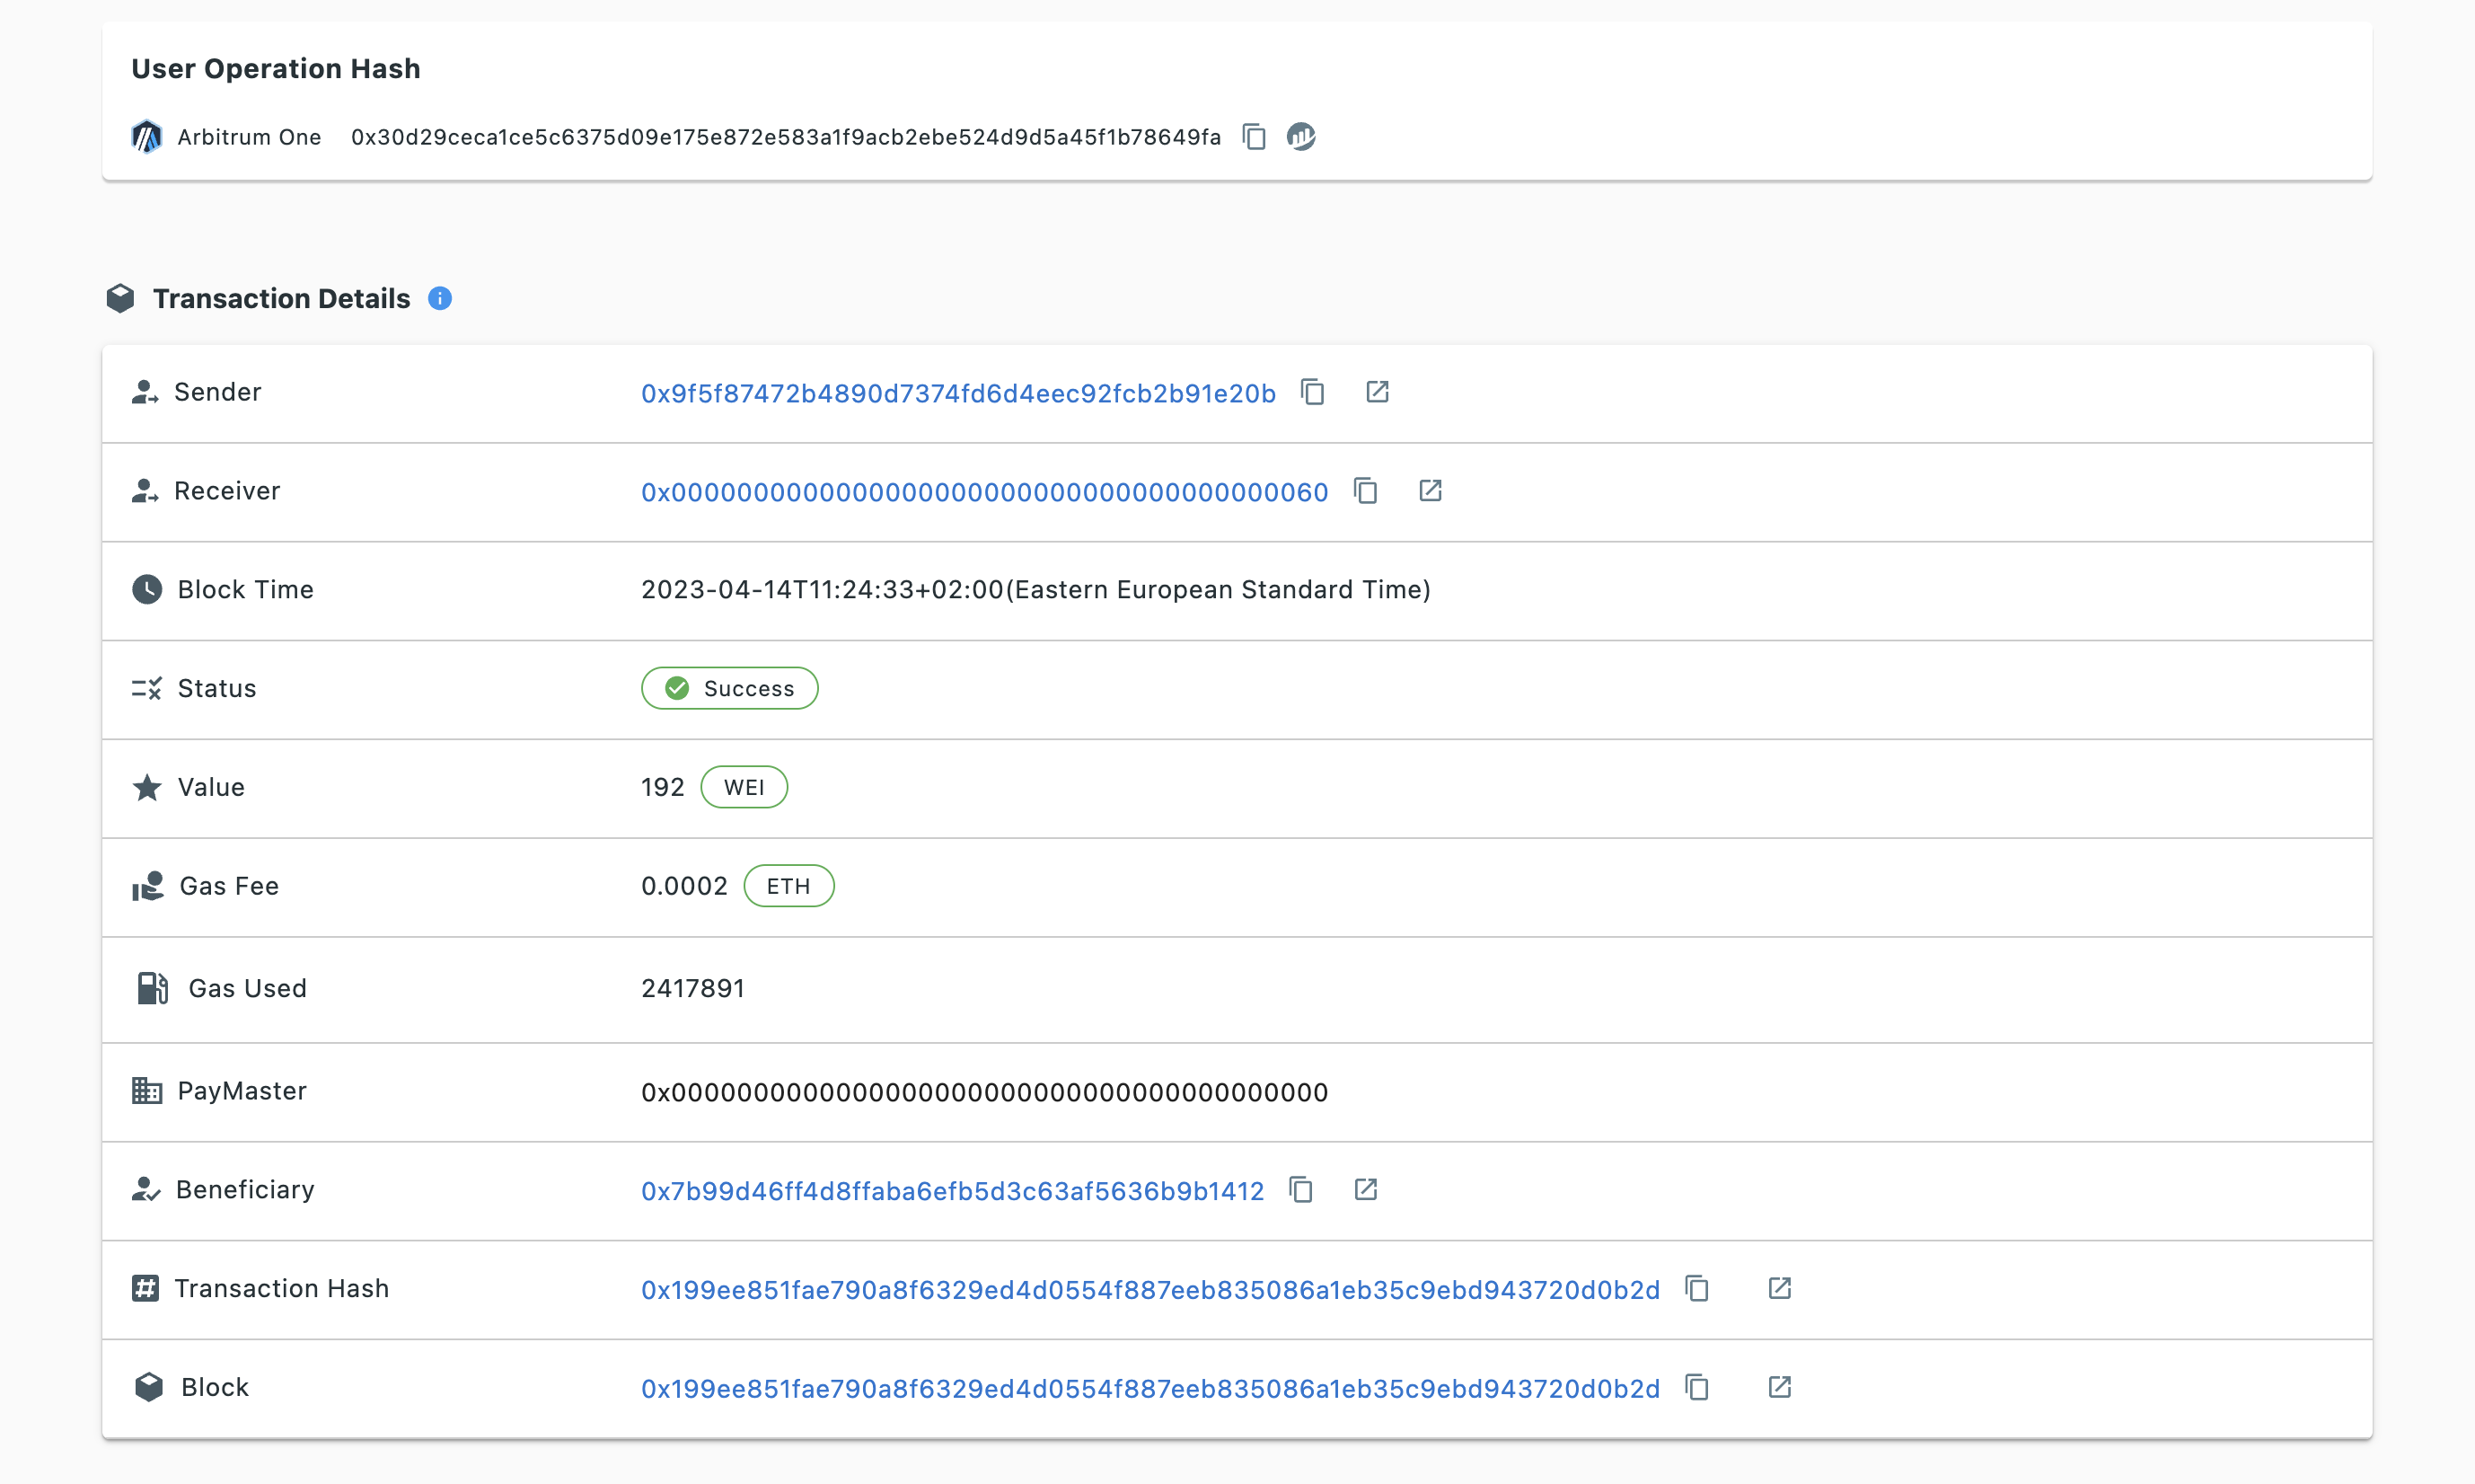The image size is (2475, 1484).
Task: Open the analytics icon beside the user operation hash
Action: (x=1300, y=136)
